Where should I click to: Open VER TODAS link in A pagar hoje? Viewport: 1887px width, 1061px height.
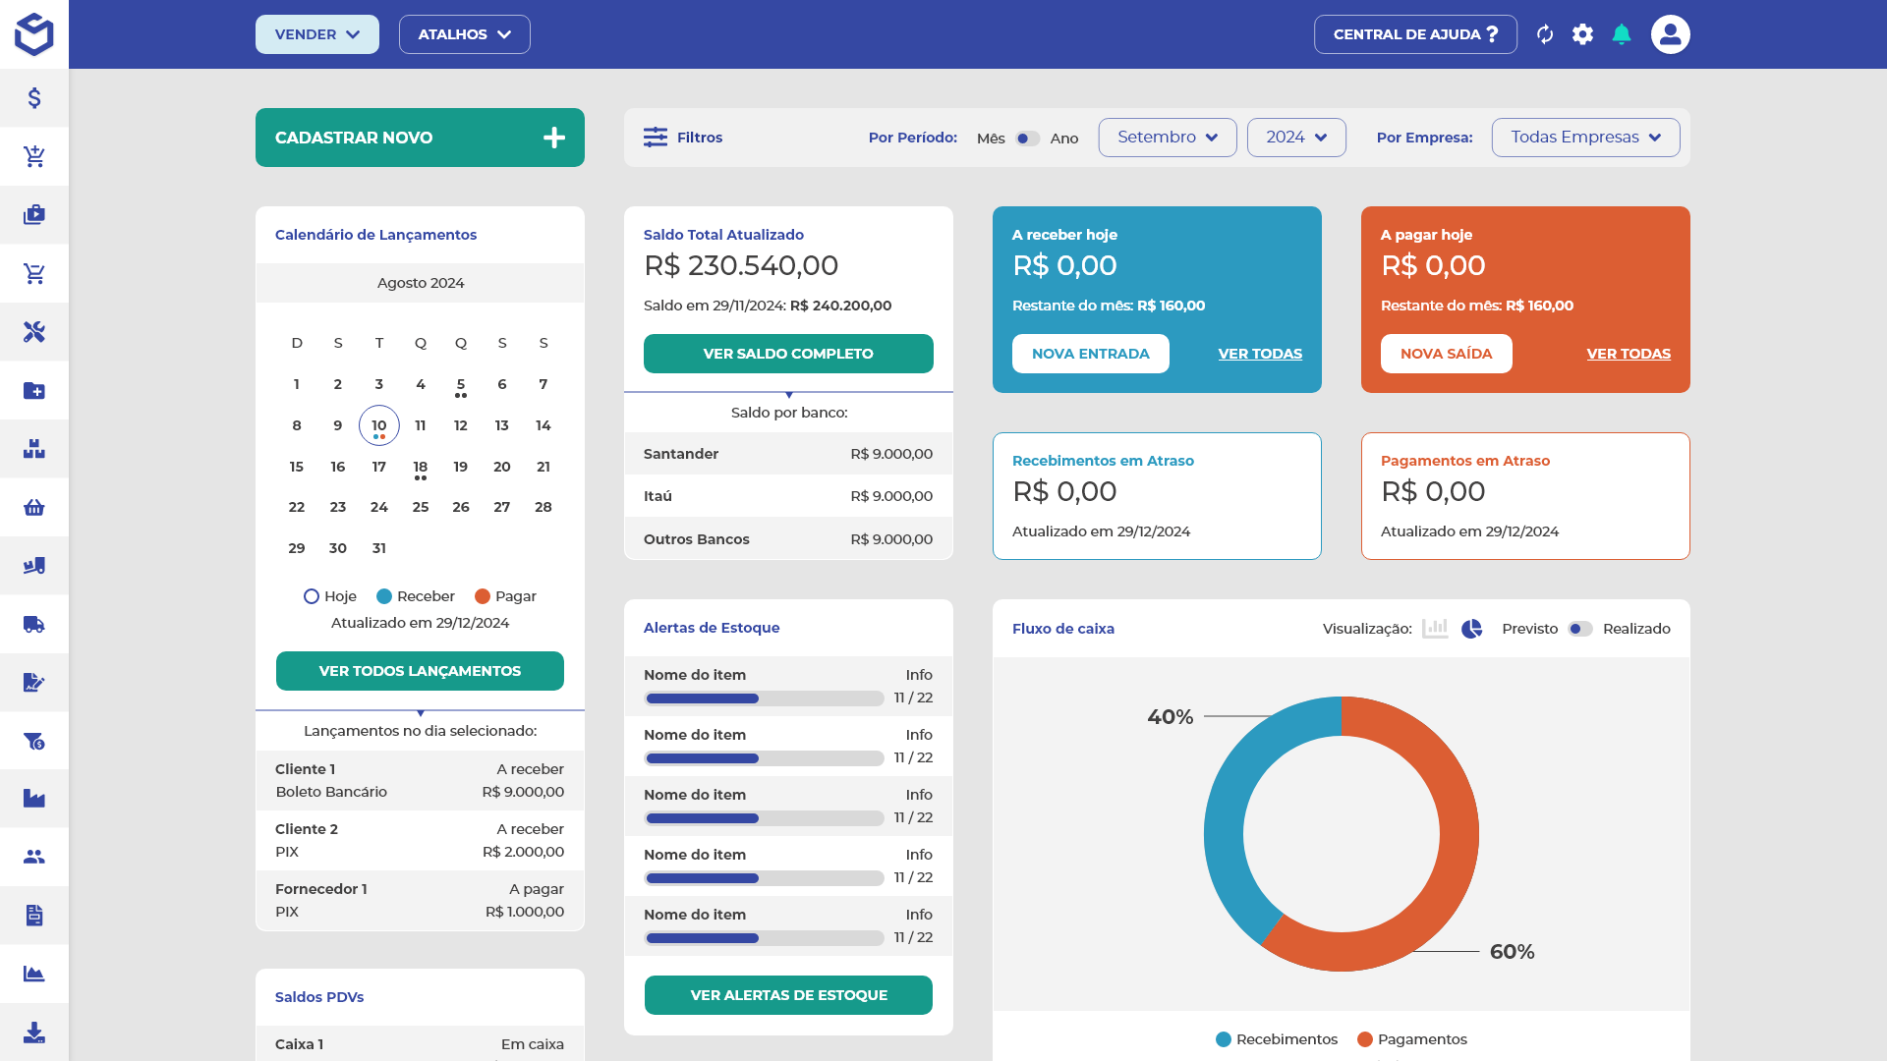pos(1629,354)
